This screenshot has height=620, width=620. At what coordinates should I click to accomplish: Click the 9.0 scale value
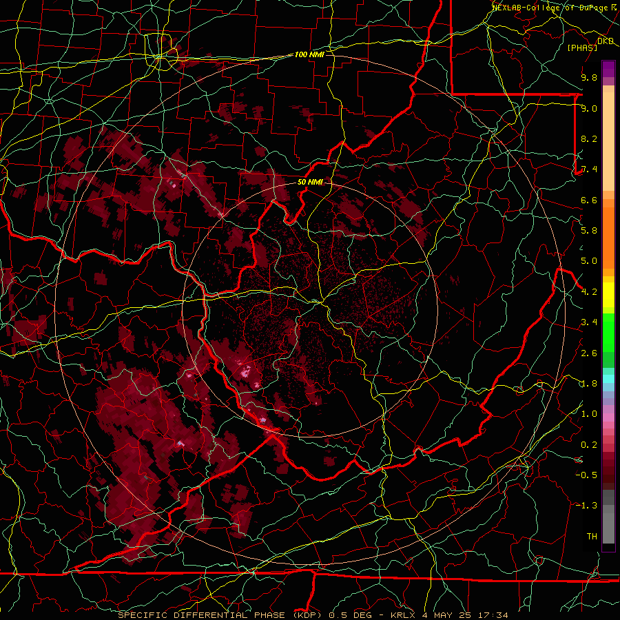(589, 108)
